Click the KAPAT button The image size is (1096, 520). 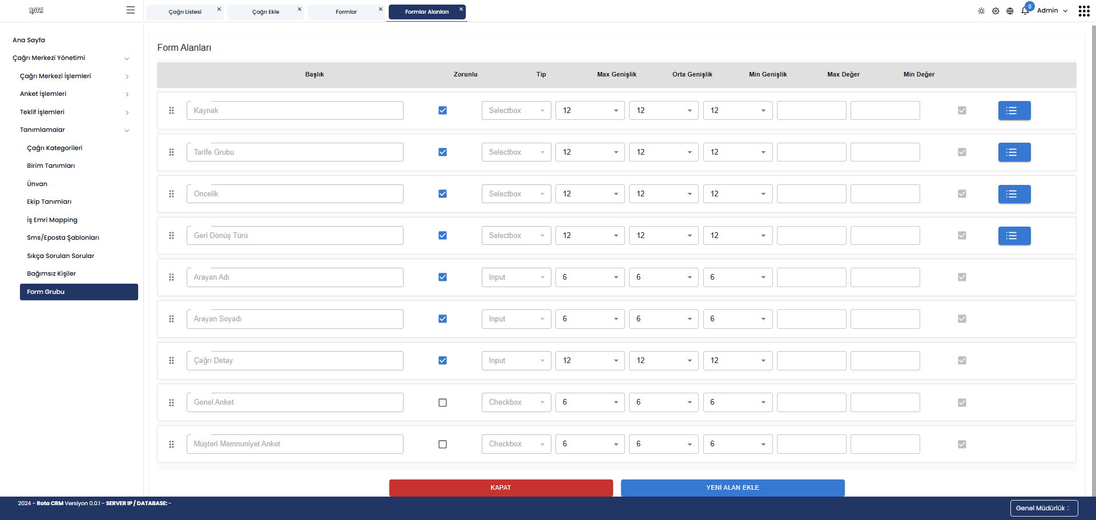501,488
